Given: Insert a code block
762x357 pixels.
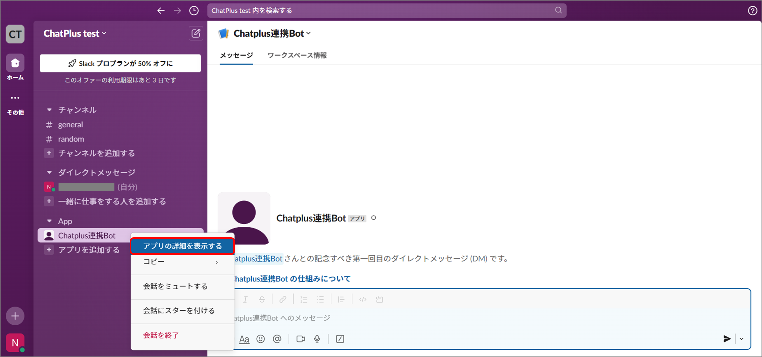Looking at the screenshot, I should click(x=379, y=299).
